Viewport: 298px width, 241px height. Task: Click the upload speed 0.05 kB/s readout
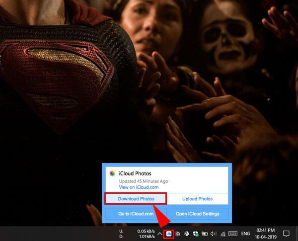[x=146, y=231]
